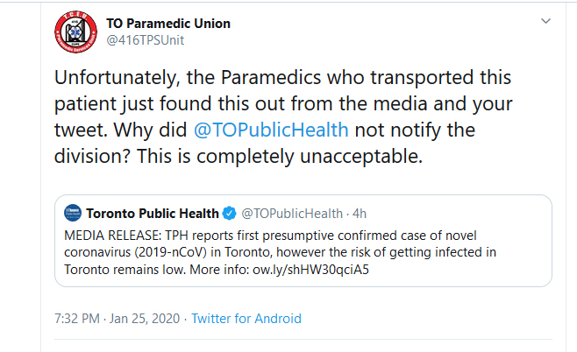Open the TO Paramedic Union display name
This screenshot has width=577, height=352.
(x=168, y=24)
